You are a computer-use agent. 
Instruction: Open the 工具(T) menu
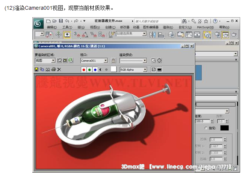point(67,27)
